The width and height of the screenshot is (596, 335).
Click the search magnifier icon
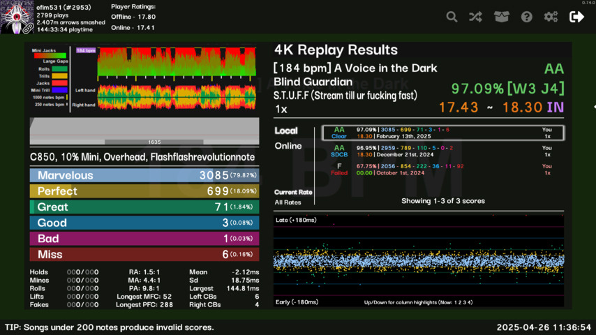click(452, 17)
